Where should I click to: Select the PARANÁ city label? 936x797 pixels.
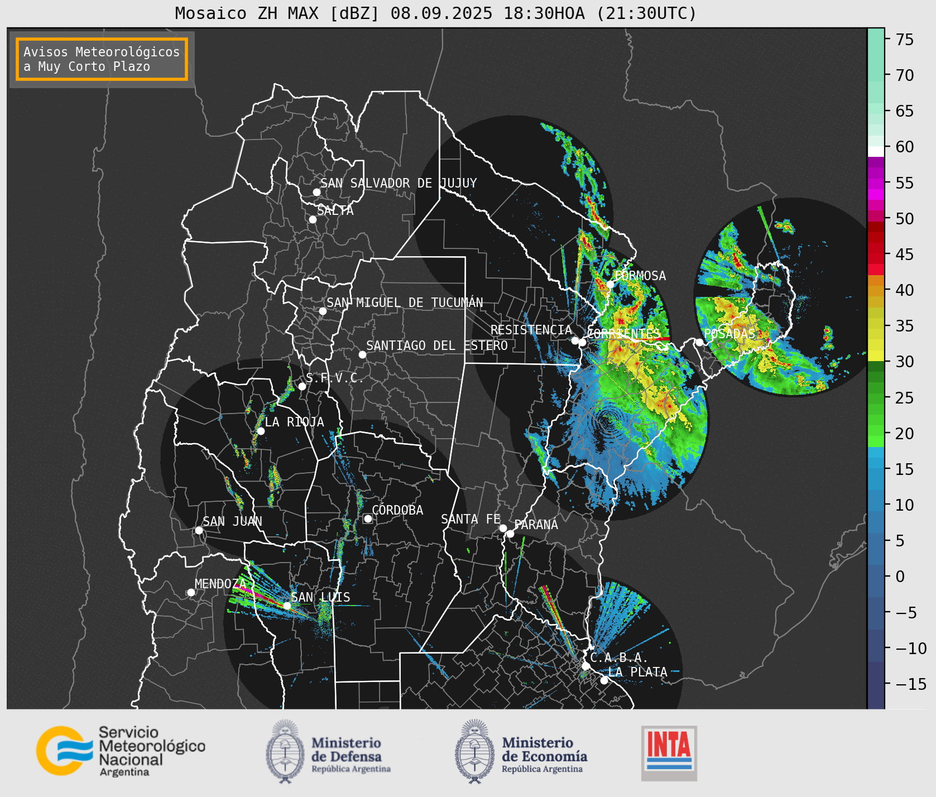[536, 525]
